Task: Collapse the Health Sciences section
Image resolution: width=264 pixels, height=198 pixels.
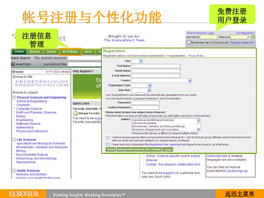Action: 14,171
